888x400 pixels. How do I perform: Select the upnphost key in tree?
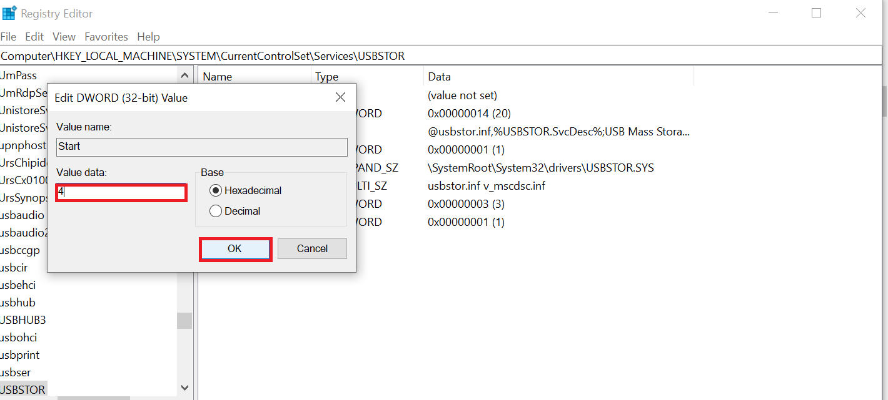pyautogui.click(x=23, y=145)
